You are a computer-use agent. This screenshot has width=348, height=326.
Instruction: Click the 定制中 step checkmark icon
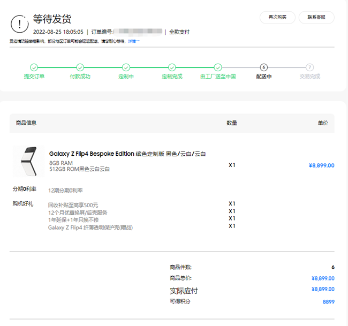pos(126,67)
